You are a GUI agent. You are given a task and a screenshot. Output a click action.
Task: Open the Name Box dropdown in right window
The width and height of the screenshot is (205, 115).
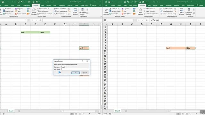pos(132,20)
